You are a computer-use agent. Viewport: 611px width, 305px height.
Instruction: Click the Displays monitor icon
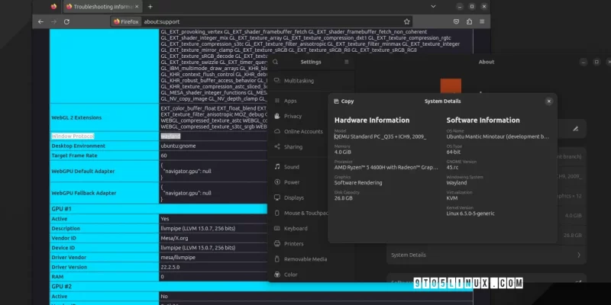(x=277, y=197)
